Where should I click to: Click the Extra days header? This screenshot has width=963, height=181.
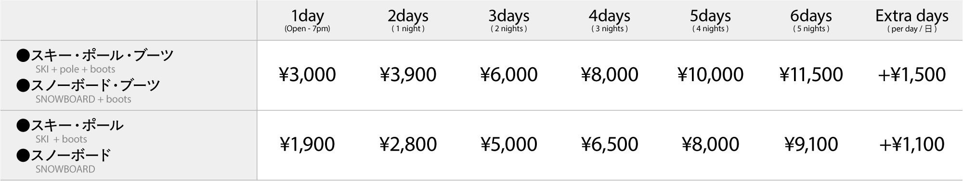coord(911,21)
